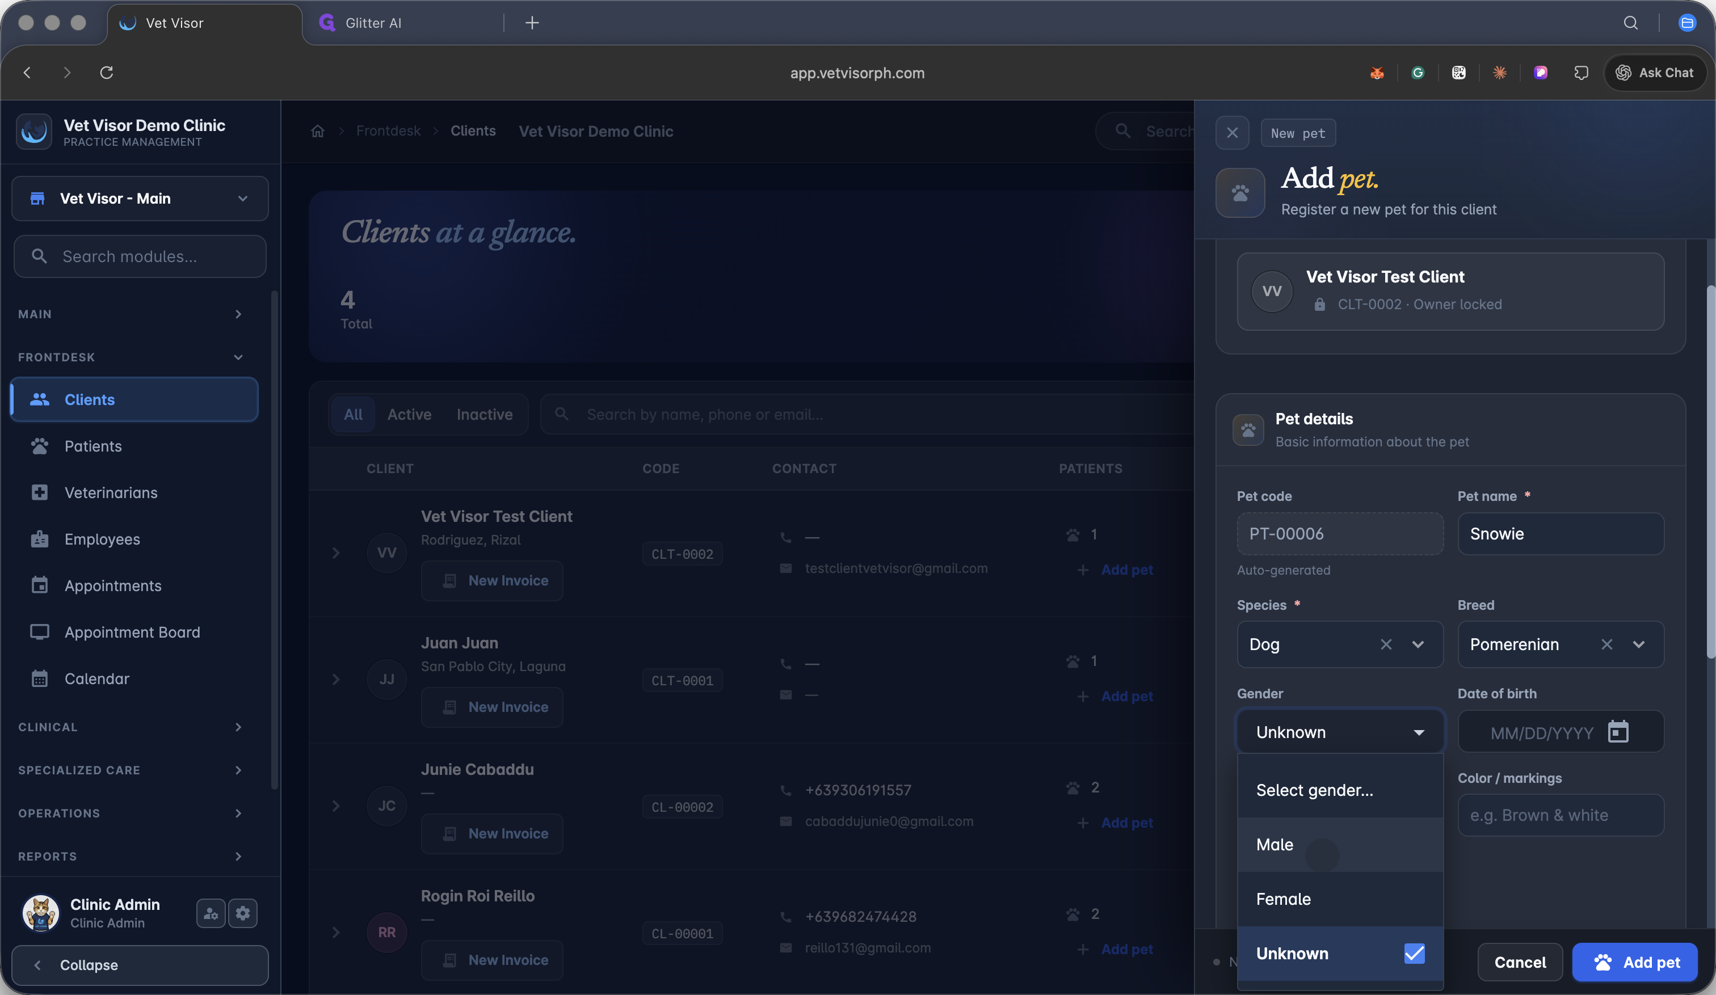Click Add pet link for Junie Cabaddu
1716x995 pixels.
tap(1116, 823)
